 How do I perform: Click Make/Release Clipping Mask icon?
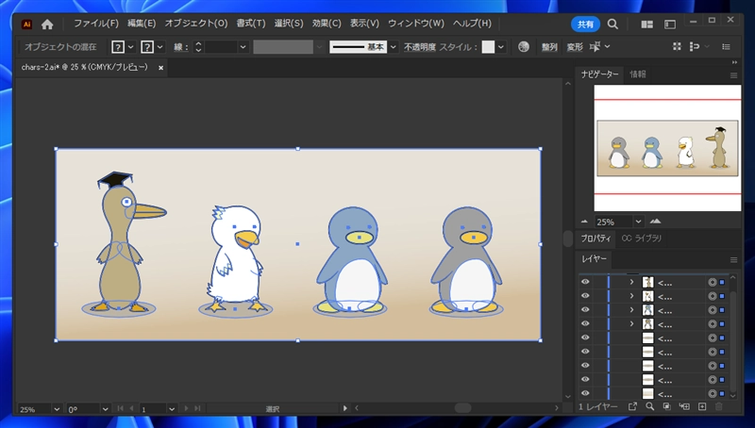(667, 407)
